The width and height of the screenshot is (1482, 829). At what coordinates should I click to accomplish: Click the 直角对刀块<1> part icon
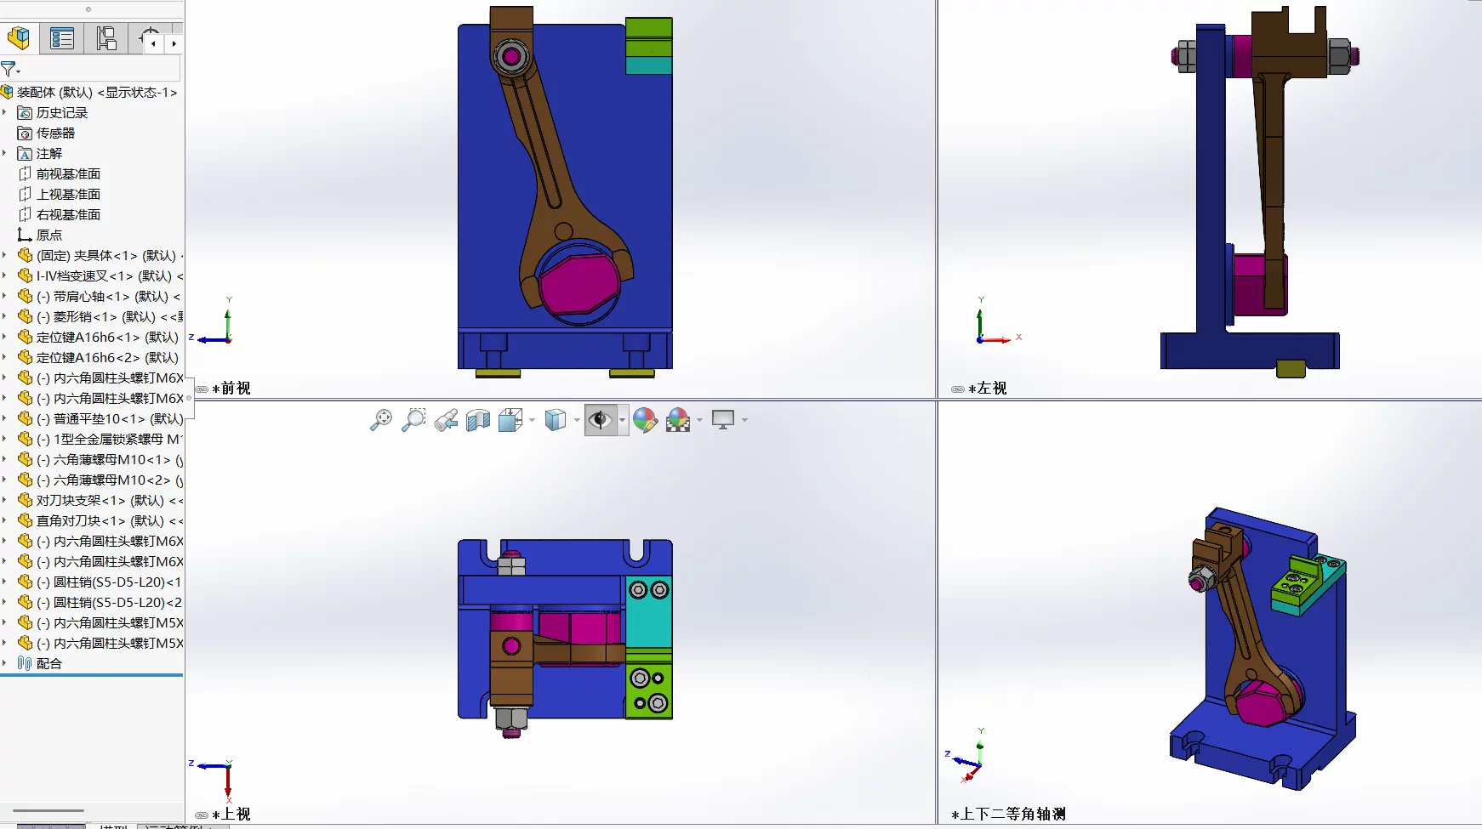(26, 520)
